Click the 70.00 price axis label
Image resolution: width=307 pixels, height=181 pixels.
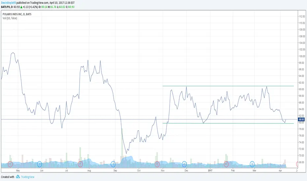302,156
